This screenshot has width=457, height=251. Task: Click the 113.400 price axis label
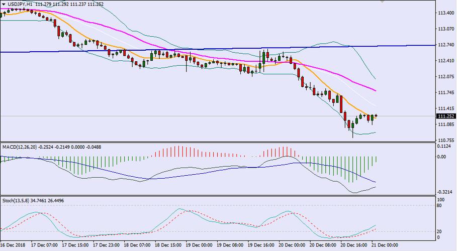click(446, 13)
